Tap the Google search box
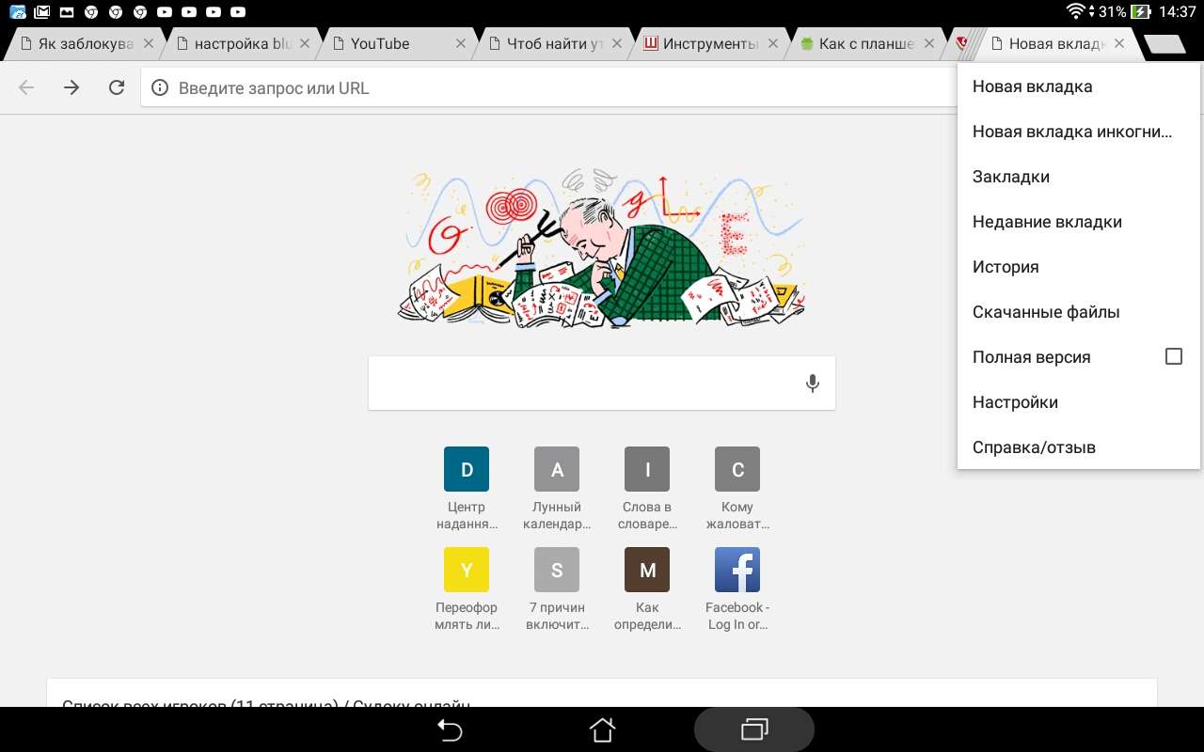Image resolution: width=1204 pixels, height=752 pixels. click(602, 383)
